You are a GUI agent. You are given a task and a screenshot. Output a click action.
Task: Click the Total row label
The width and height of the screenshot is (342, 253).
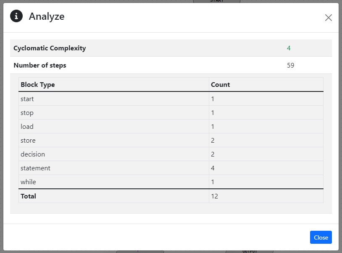28,196
